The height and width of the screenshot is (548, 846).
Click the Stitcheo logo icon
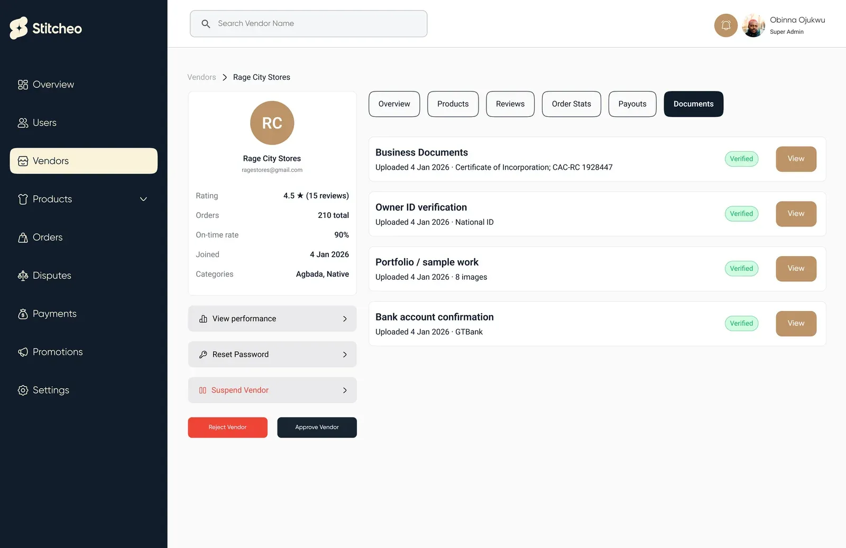click(x=19, y=28)
